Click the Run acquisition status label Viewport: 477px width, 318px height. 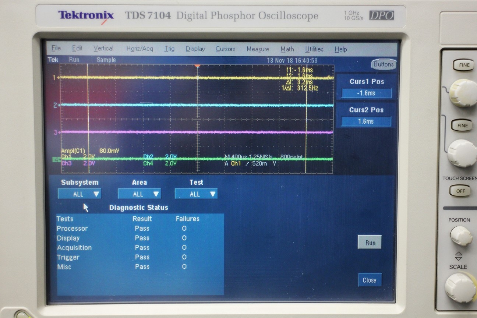pos(74,60)
